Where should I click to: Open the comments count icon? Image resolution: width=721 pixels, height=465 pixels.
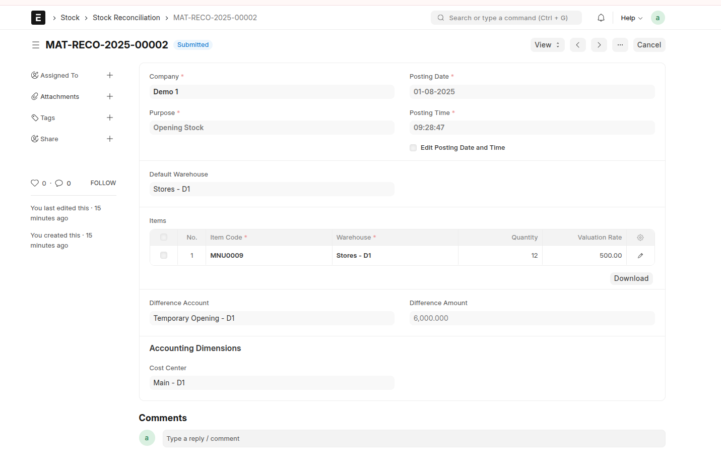pos(59,183)
